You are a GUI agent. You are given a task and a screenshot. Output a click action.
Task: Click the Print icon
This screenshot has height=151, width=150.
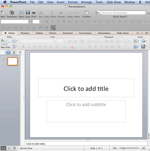click(x=34, y=13)
